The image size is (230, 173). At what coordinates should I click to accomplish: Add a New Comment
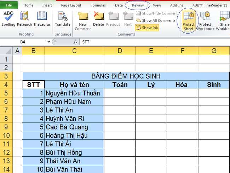(83, 21)
